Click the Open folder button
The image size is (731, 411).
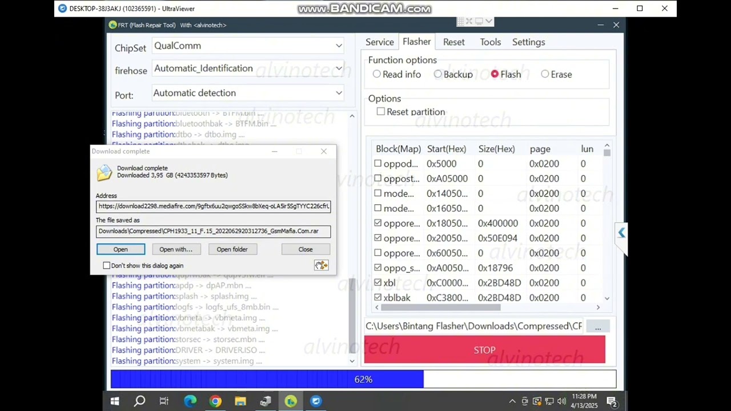pos(232,249)
